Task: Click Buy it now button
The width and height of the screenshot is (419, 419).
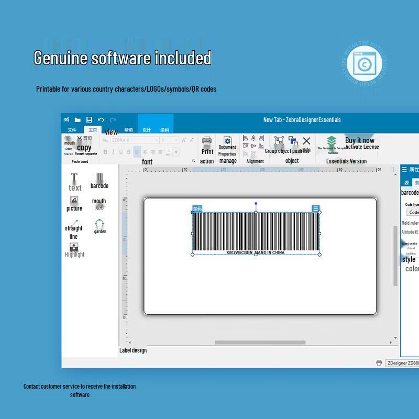Action: (x=359, y=140)
